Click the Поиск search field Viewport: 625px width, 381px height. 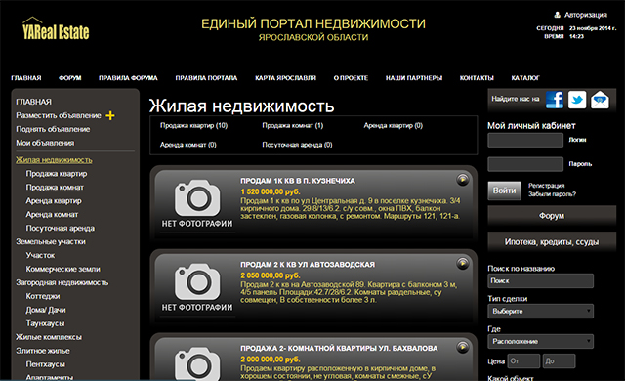[540, 281]
